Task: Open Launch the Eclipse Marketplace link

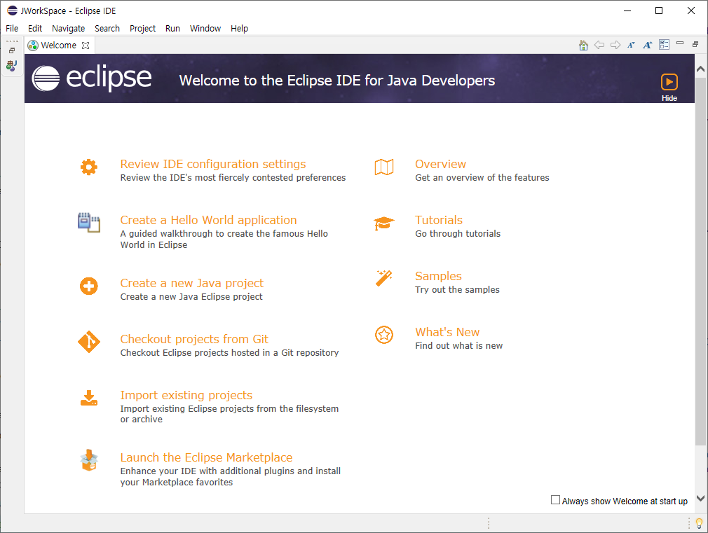Action: coord(206,457)
